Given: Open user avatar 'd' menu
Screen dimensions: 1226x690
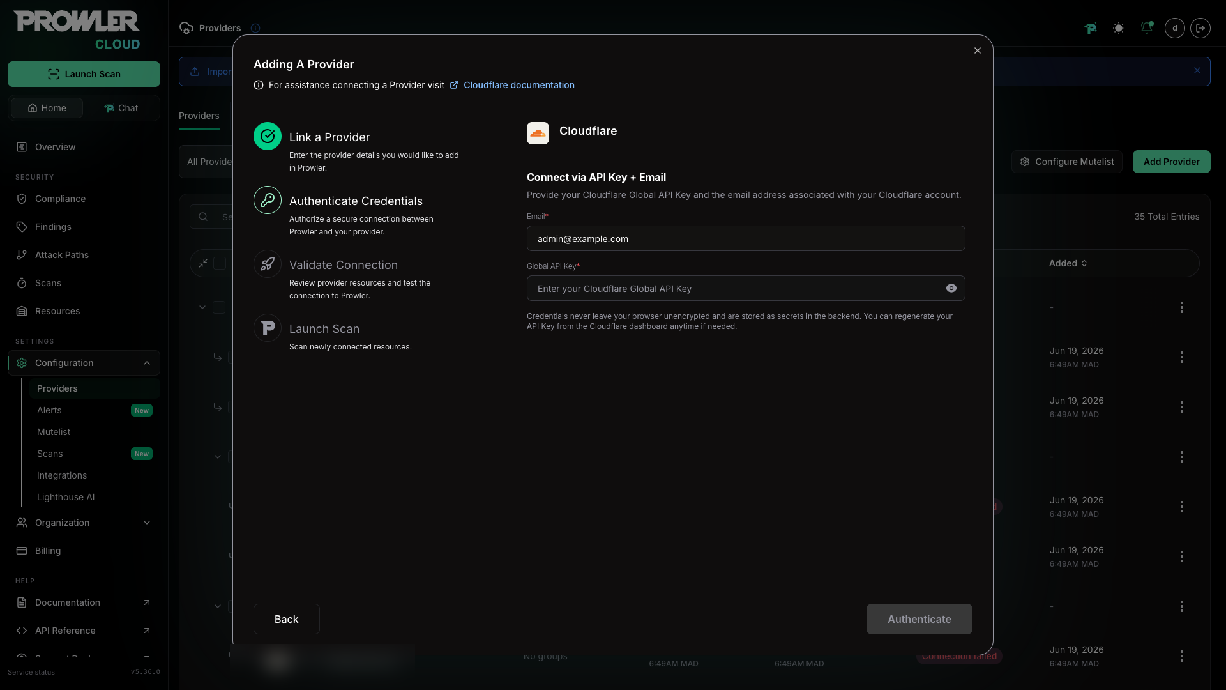Looking at the screenshot, I should pyautogui.click(x=1175, y=28).
